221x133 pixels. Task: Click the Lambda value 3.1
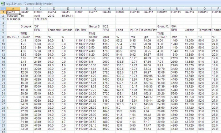coord(68,41)
